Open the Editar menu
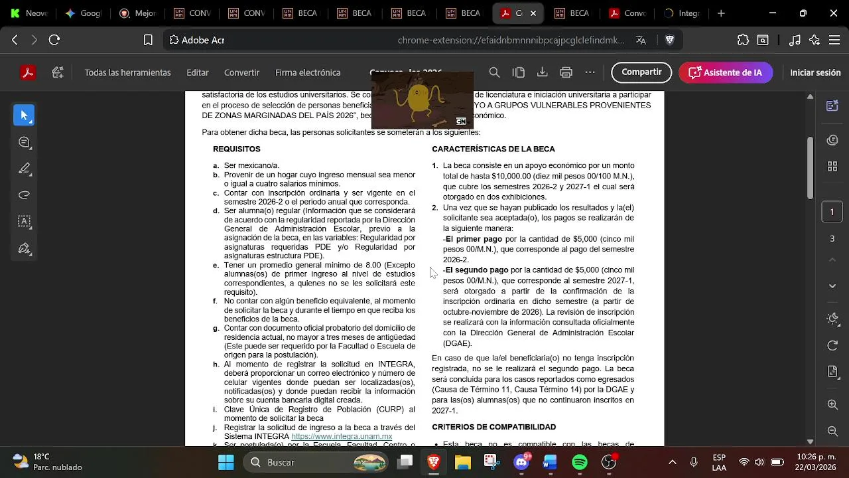Viewport: 849px width, 478px height. click(198, 72)
